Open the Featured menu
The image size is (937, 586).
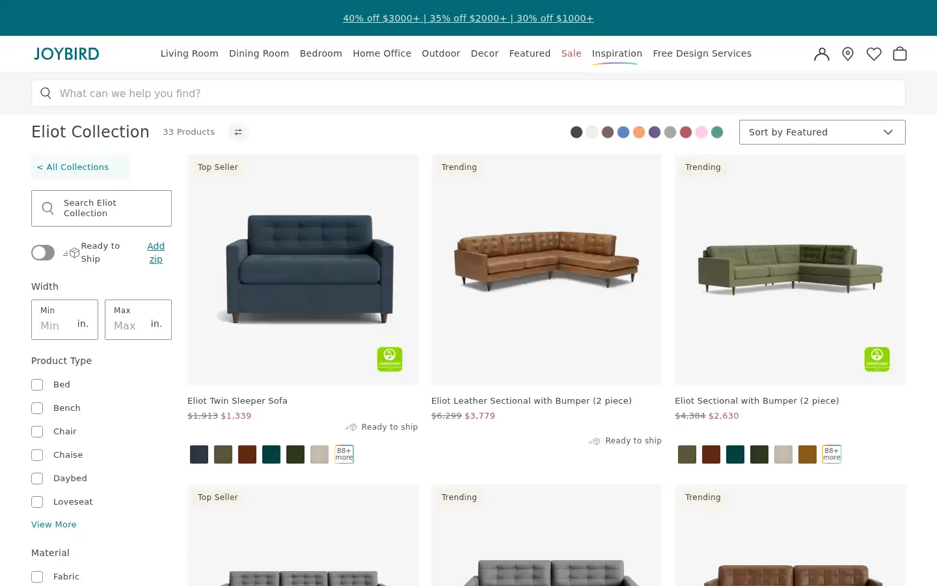pos(530,53)
